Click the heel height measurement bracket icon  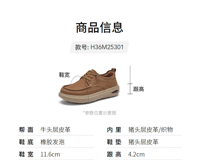click(130, 89)
